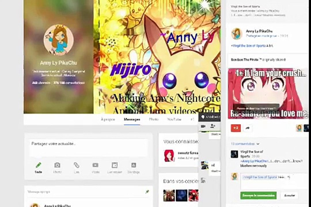Select the Texte pencil icon in share box
The height and width of the screenshot is (207, 311).
38,165
